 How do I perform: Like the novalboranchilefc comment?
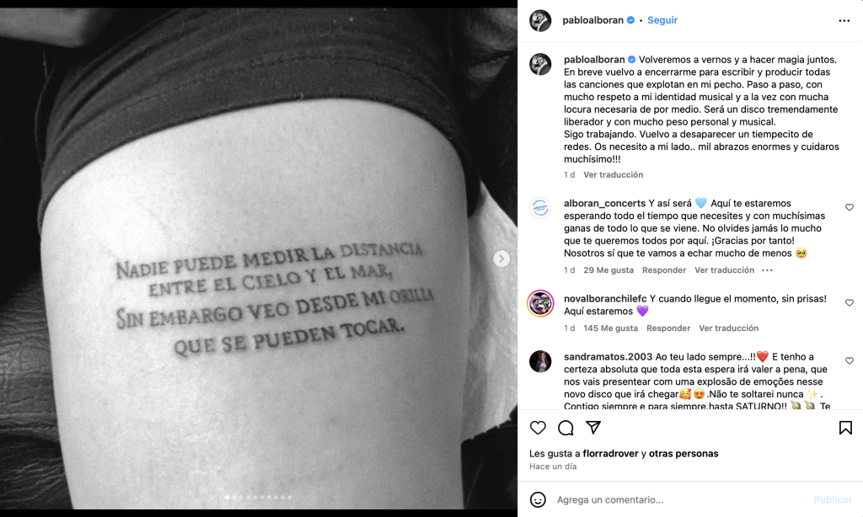850,302
